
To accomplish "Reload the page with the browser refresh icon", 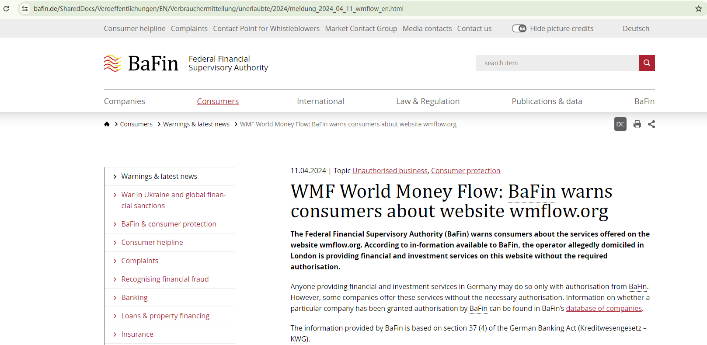I will (6, 9).
